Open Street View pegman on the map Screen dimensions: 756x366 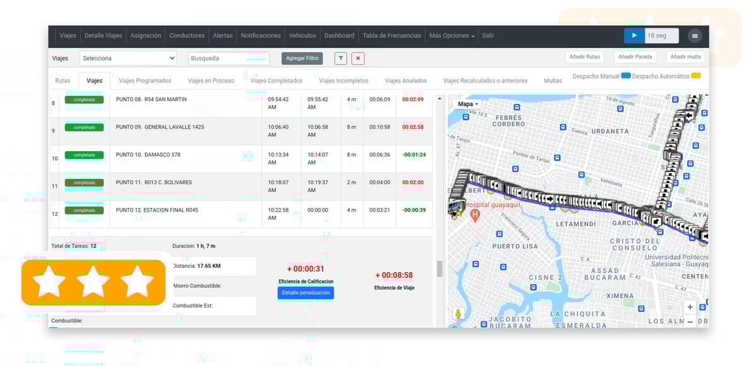458,313
